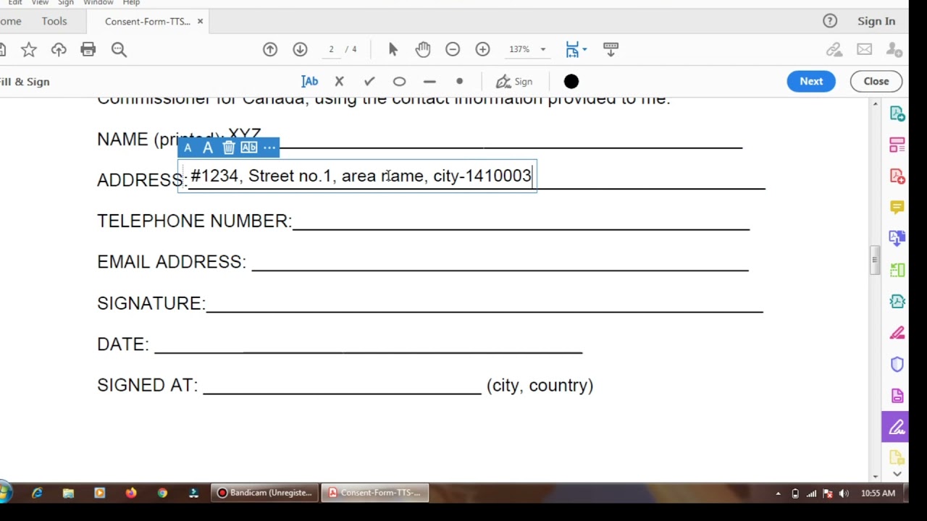This screenshot has height=521, width=927.
Task: Select the checkmark tool
Action: (369, 81)
